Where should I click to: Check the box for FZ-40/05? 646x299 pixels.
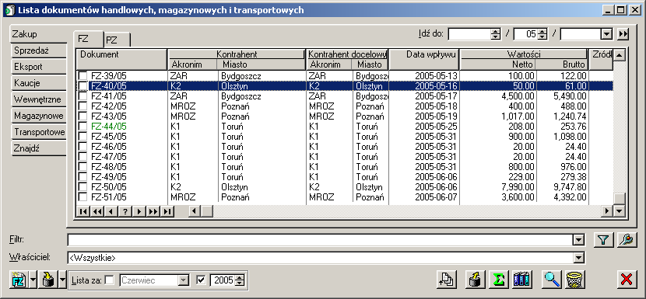pos(83,85)
